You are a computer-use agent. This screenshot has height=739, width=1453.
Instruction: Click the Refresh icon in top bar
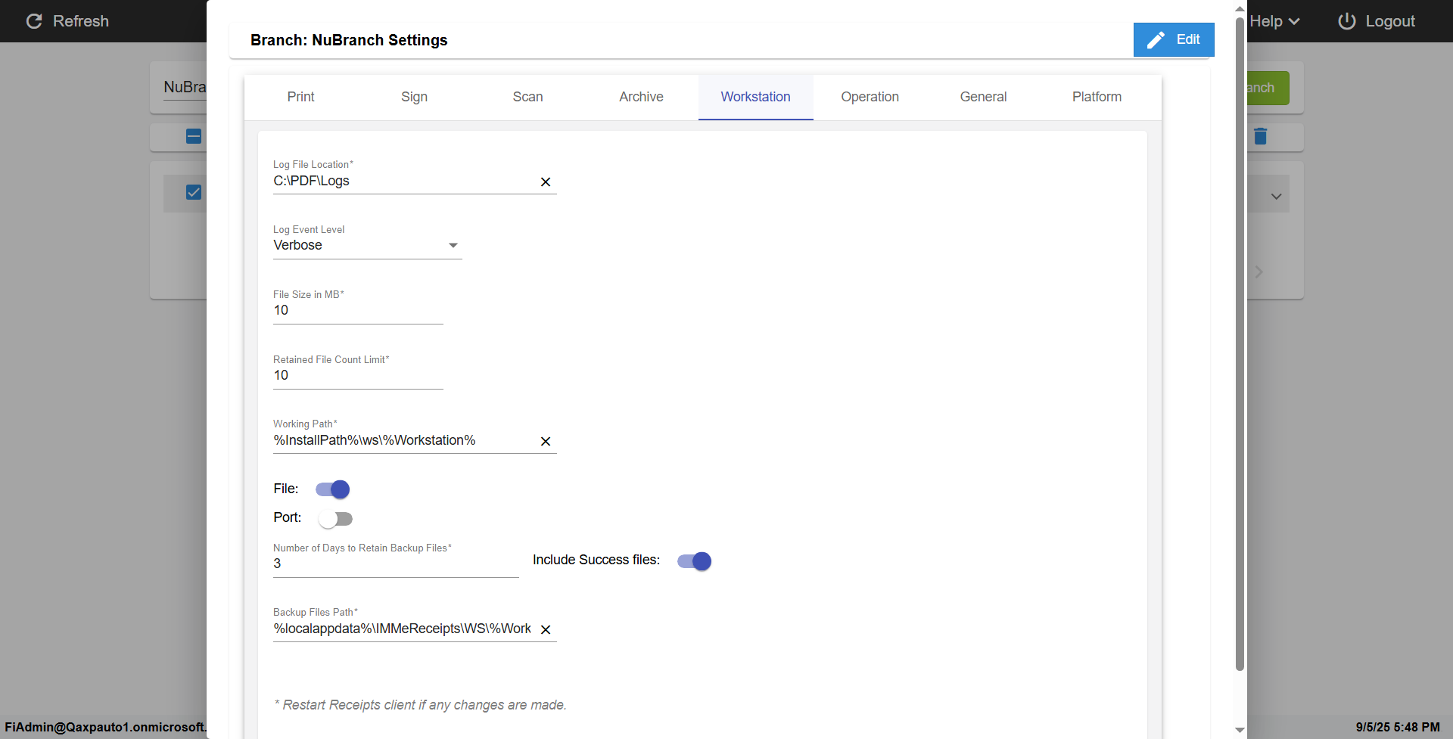(34, 21)
